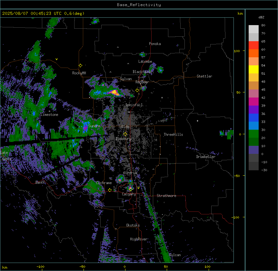The image size is (278, 271).
Task: Click the km unit label at top right
Action: [x=240, y=14]
